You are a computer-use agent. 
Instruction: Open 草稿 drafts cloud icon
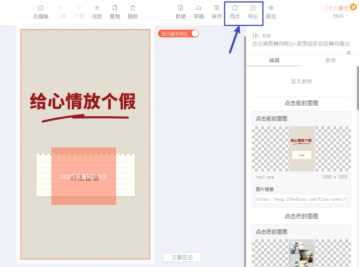[x=199, y=8]
